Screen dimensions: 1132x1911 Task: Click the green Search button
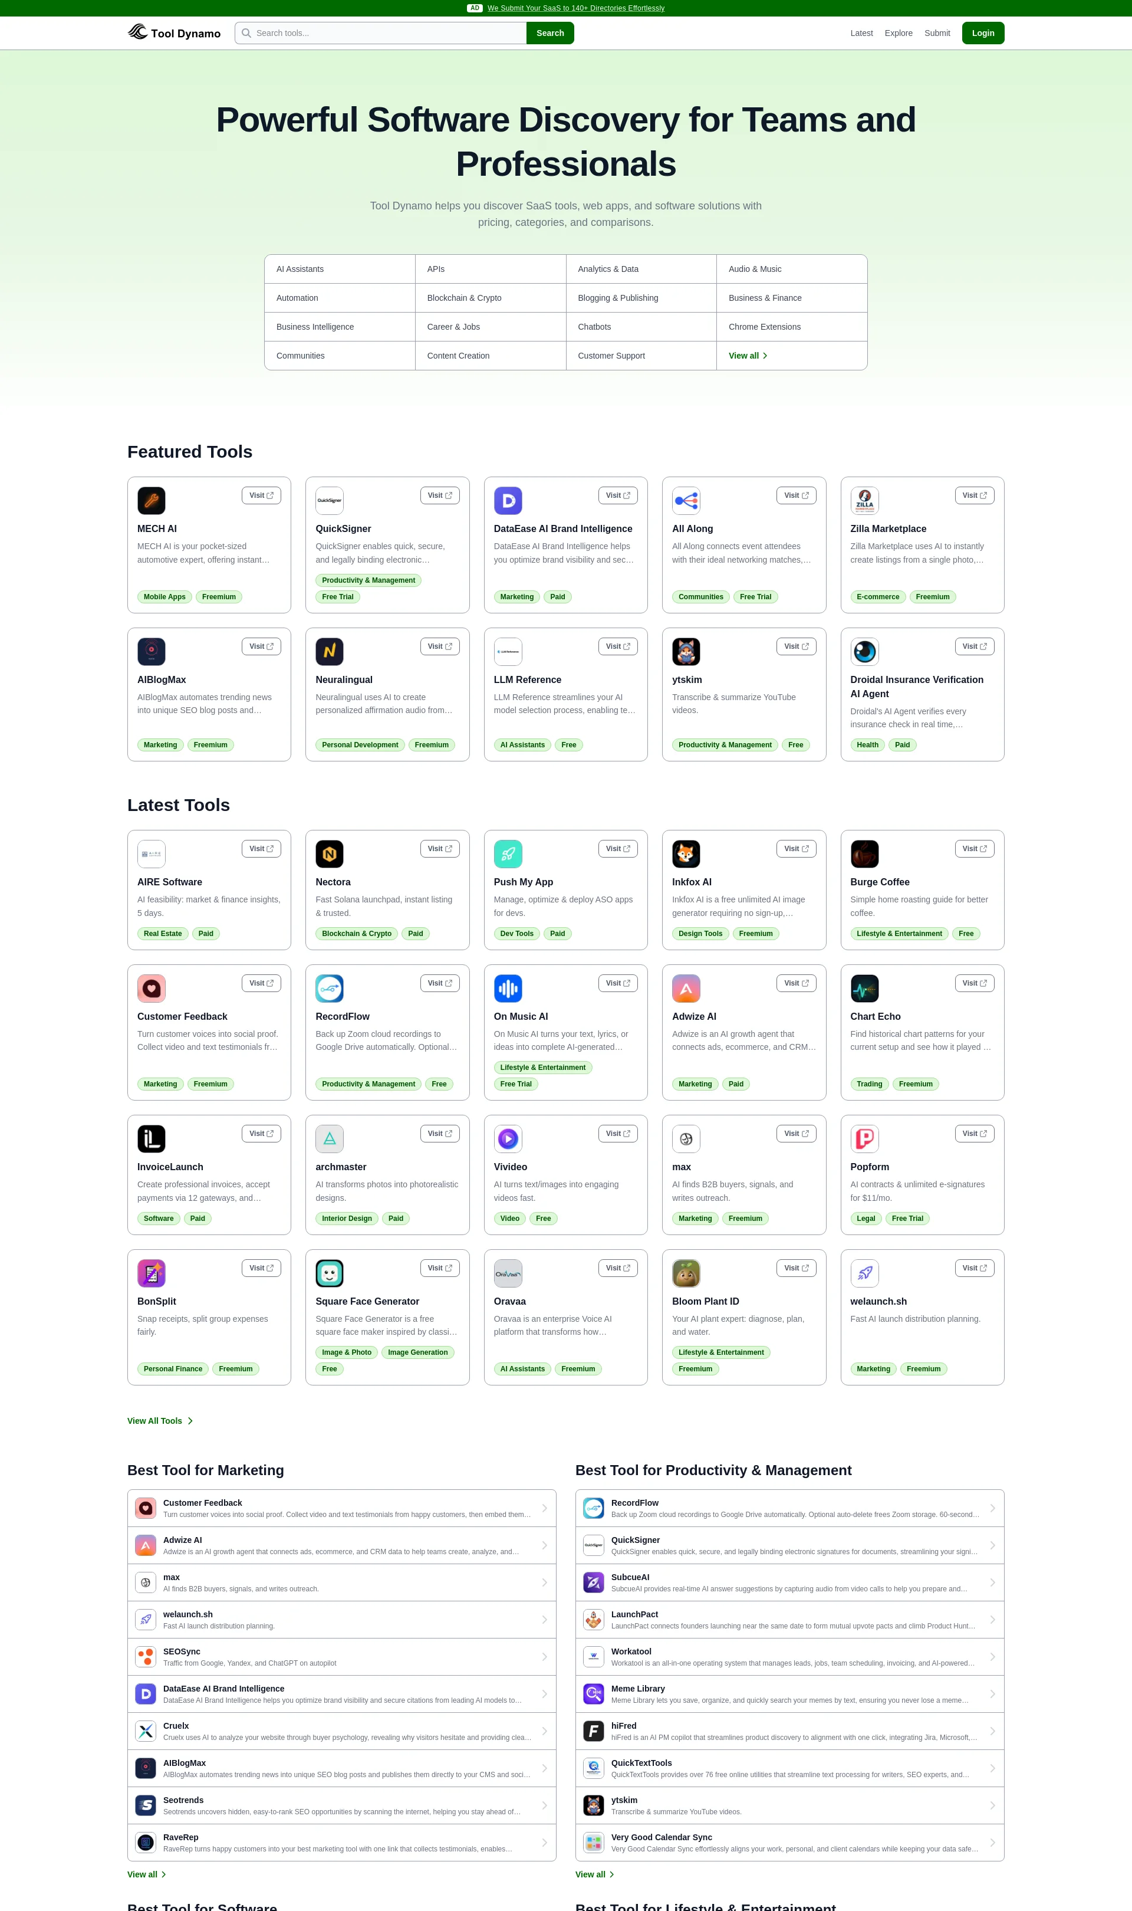550,33
